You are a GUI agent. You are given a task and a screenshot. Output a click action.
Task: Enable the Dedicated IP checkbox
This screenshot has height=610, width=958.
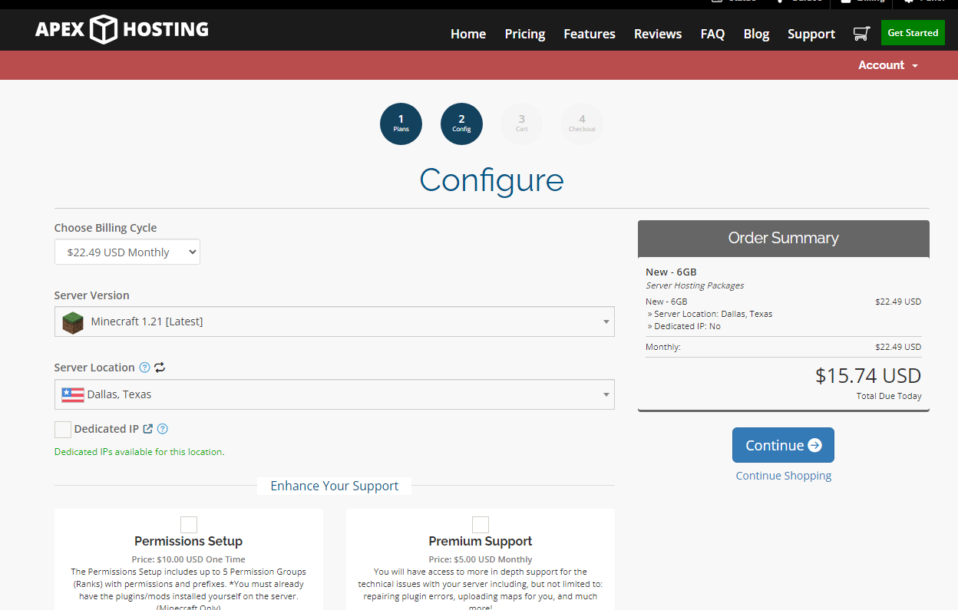62,429
